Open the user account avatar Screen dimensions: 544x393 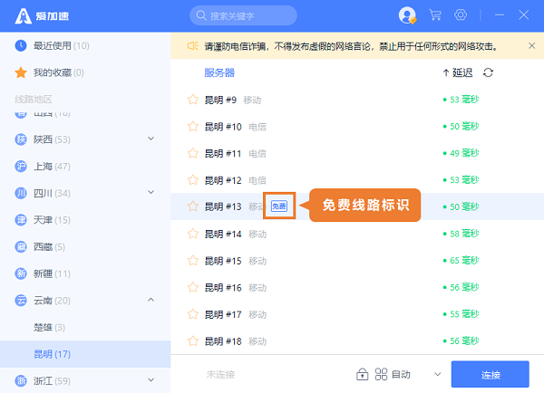pyautogui.click(x=407, y=15)
